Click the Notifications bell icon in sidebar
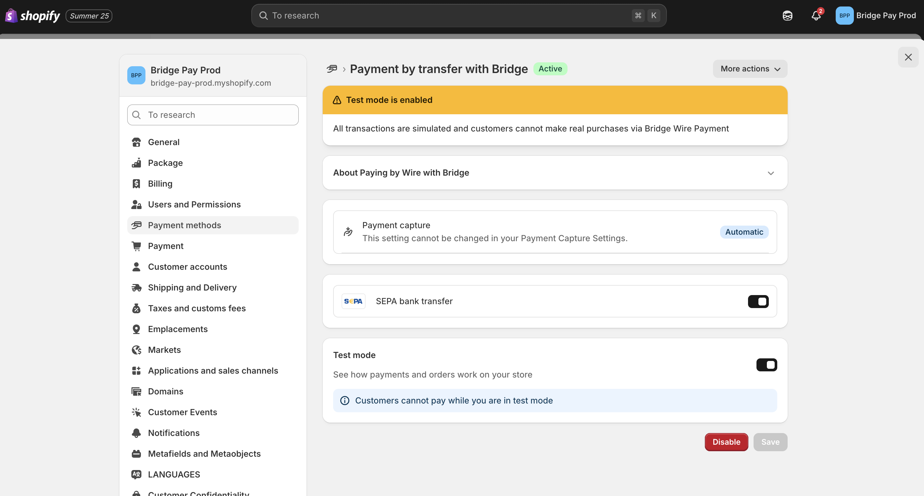 (x=136, y=434)
